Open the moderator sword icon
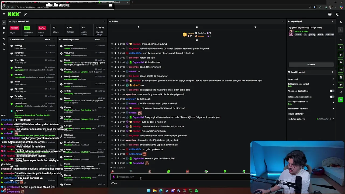Image resolution: width=345 pixels, height=194 pixels. coord(25,14)
